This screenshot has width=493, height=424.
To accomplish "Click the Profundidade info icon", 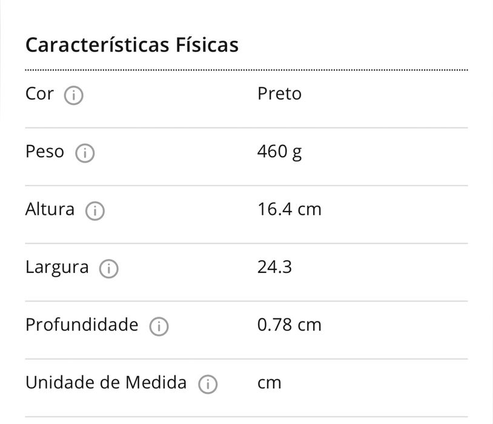I will coord(159,326).
